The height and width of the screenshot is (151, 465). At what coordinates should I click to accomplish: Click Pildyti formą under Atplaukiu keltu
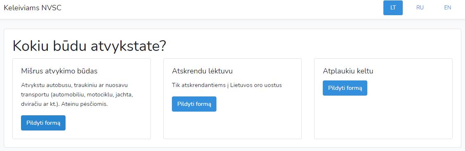[345, 88]
